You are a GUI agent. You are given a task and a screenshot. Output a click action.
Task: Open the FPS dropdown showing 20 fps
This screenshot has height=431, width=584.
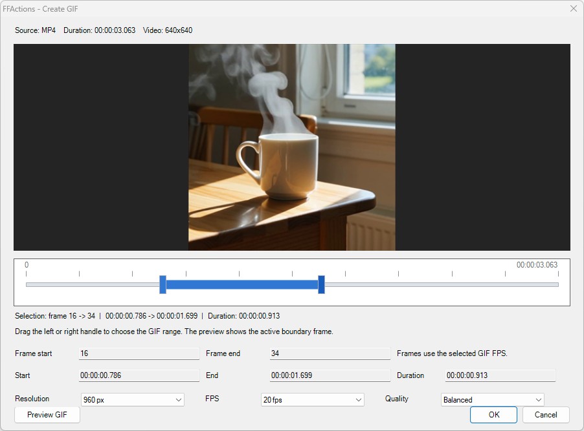point(313,400)
